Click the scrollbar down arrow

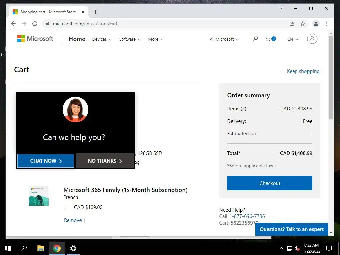pyautogui.click(x=331, y=233)
